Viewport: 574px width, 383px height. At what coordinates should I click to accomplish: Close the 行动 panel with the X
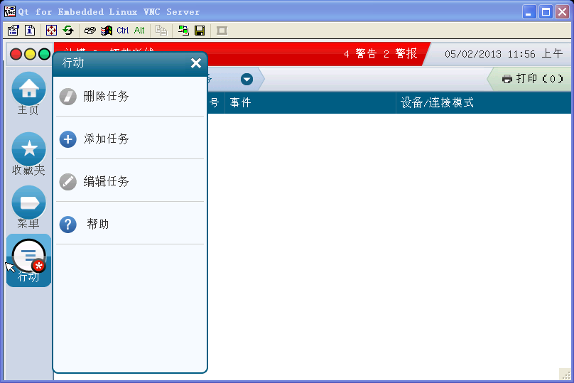196,63
